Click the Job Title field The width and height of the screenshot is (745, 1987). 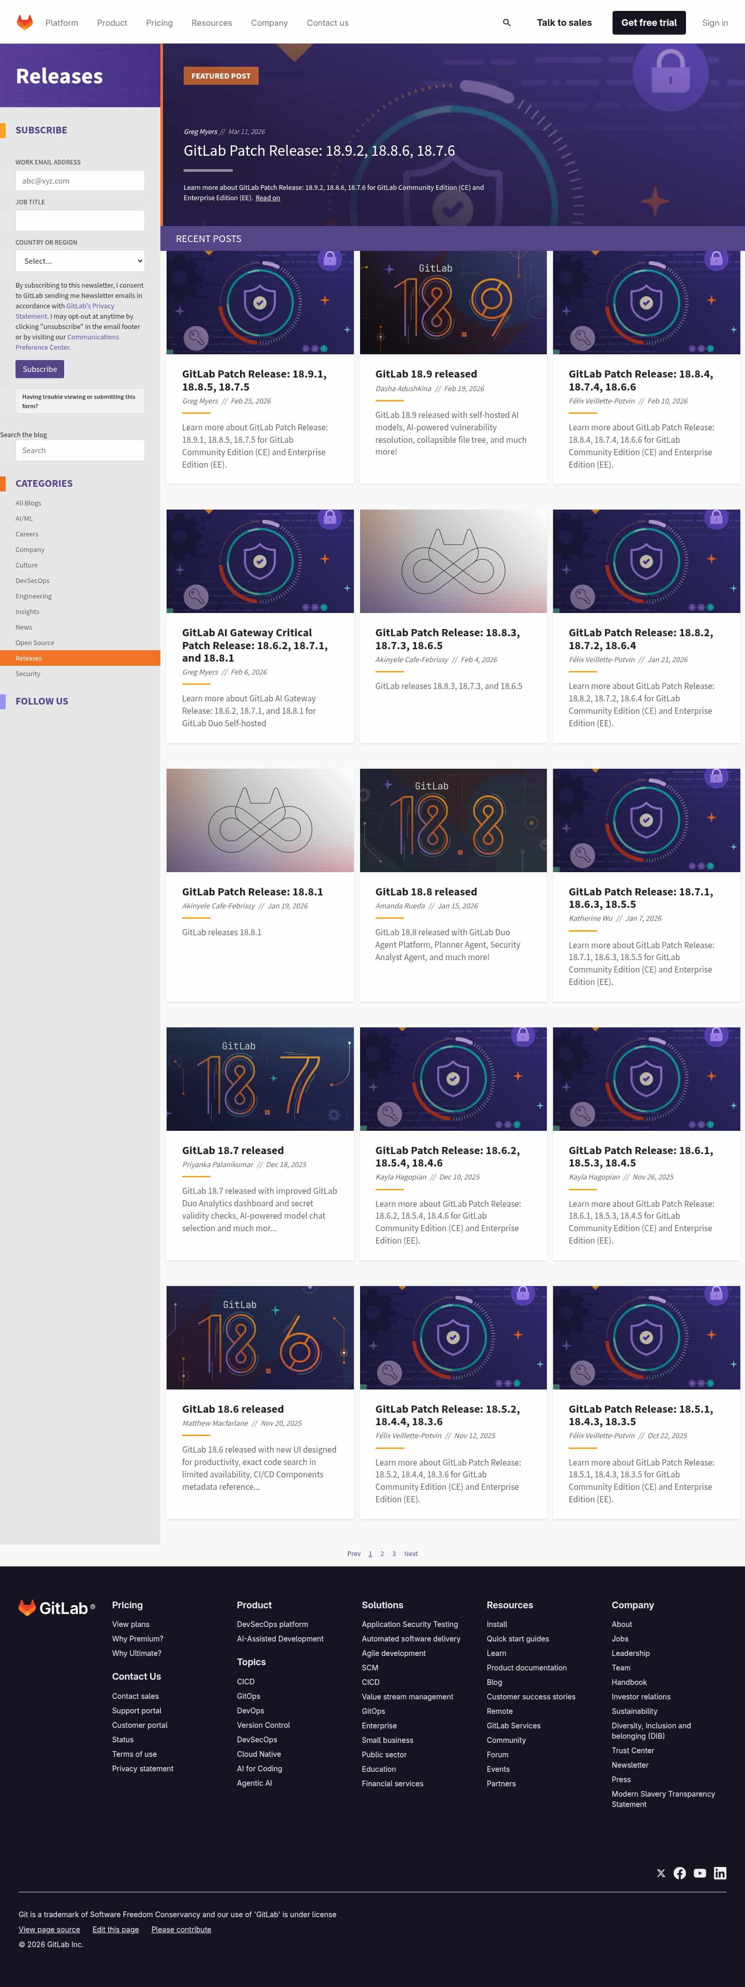click(x=80, y=220)
